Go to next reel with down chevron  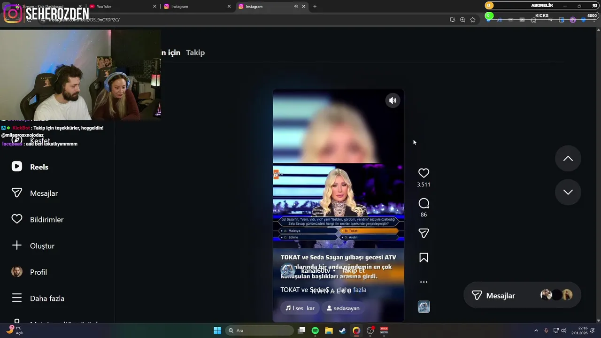pyautogui.click(x=568, y=192)
